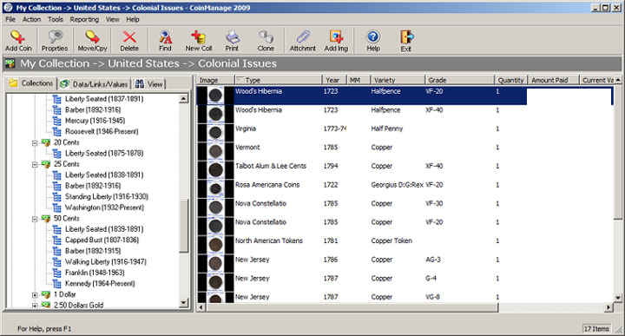
Task: Click the coin list vertical scroll down arrow
Action: 617,297
